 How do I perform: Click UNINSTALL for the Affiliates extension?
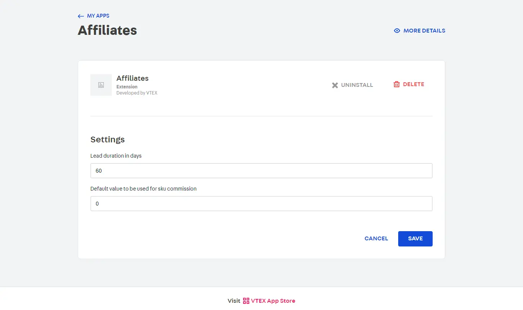click(357, 85)
